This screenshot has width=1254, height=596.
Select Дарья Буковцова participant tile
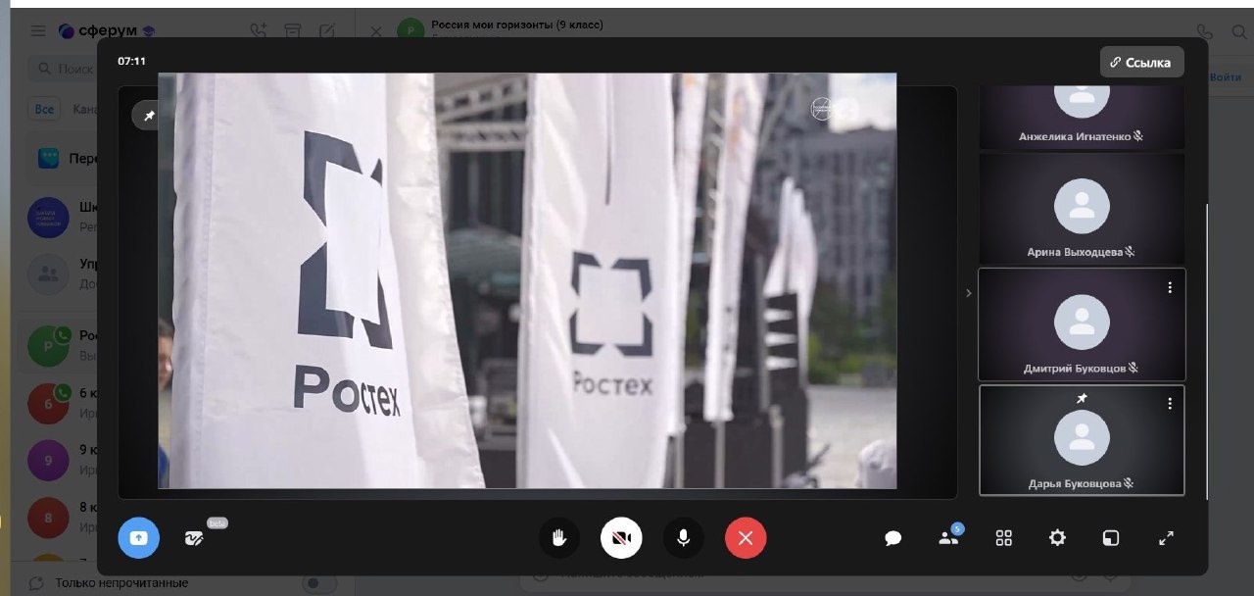pyautogui.click(x=1082, y=440)
